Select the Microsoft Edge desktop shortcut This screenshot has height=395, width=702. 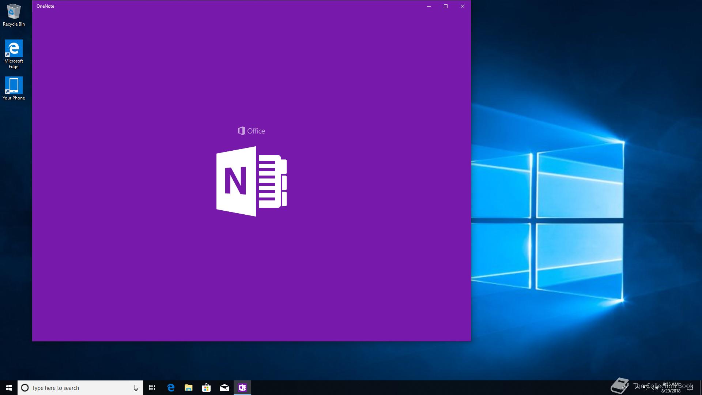14,54
